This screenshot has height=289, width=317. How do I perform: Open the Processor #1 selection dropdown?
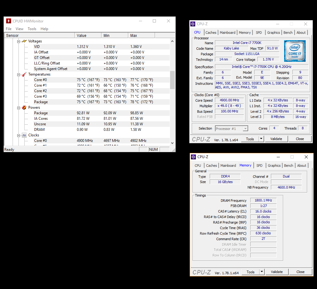(x=245, y=129)
